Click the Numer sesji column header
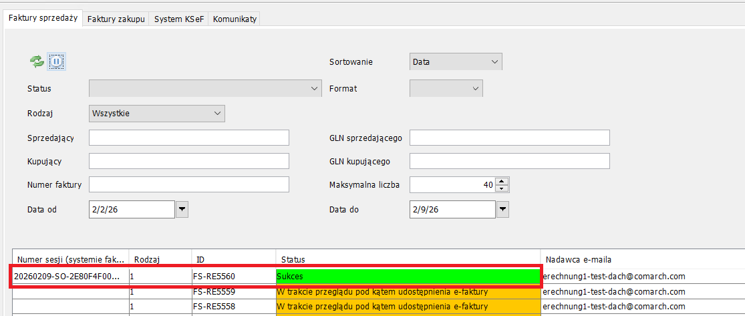 [x=70, y=259]
